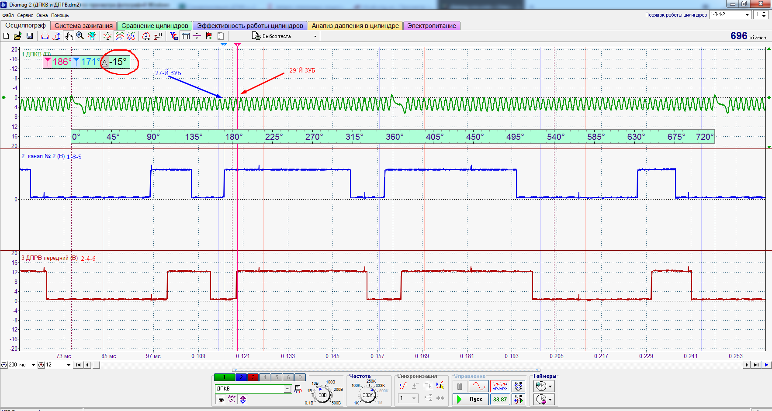772x411 pixels.
Task: Select the hand pan tool
Action: tap(69, 36)
